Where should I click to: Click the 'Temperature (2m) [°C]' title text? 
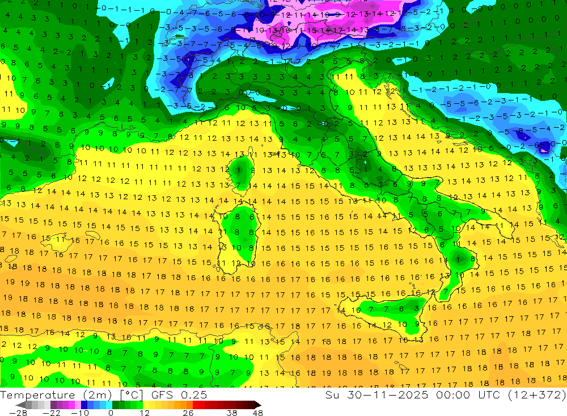71,394
